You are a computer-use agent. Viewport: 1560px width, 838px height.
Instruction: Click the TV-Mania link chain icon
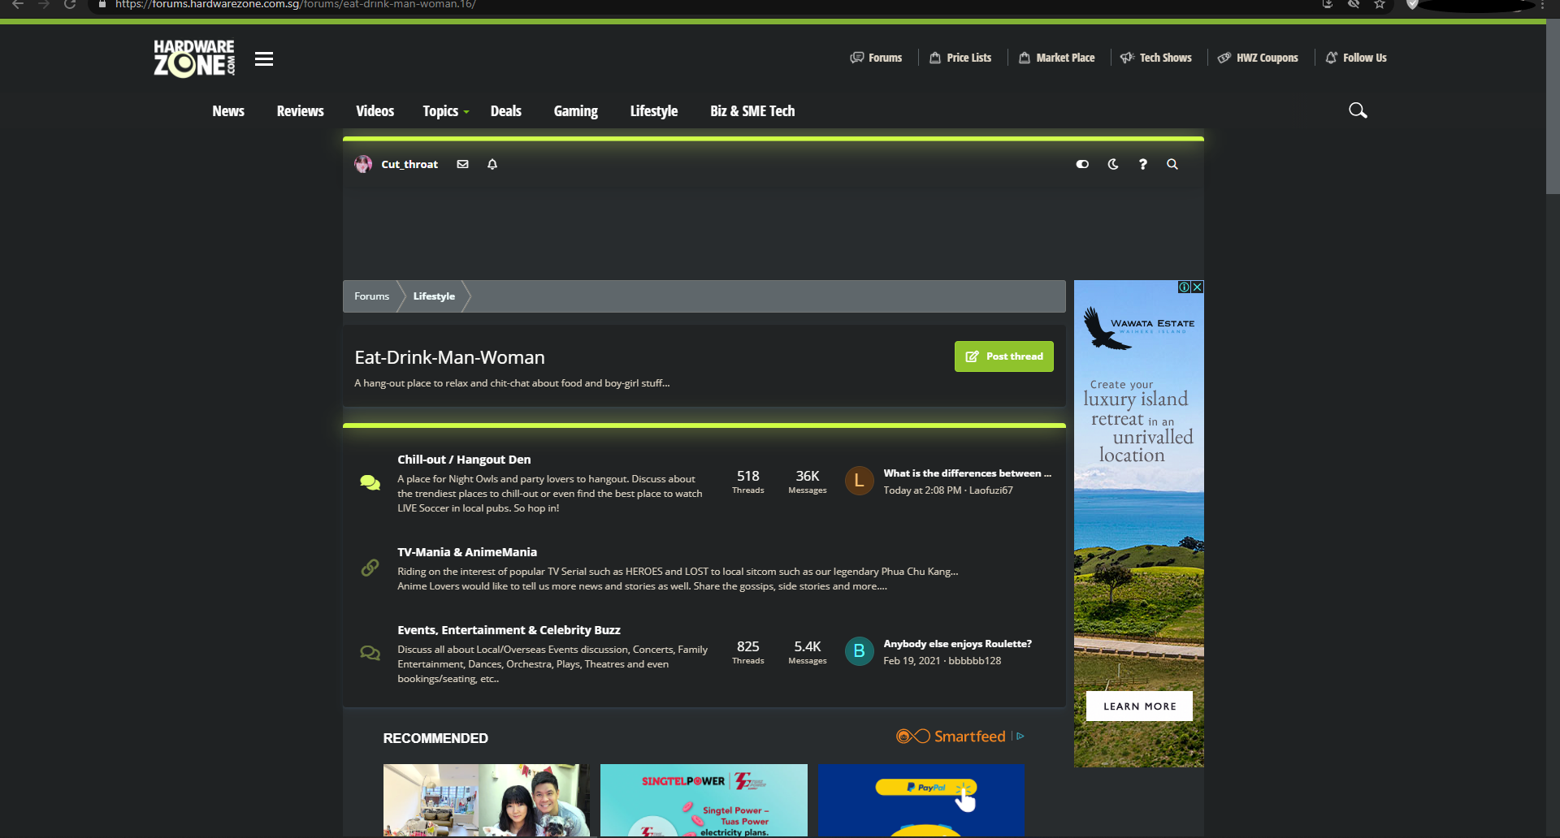point(370,568)
